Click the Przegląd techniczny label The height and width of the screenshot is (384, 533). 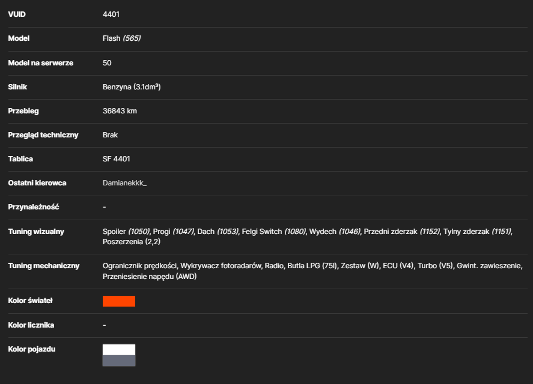tap(43, 135)
